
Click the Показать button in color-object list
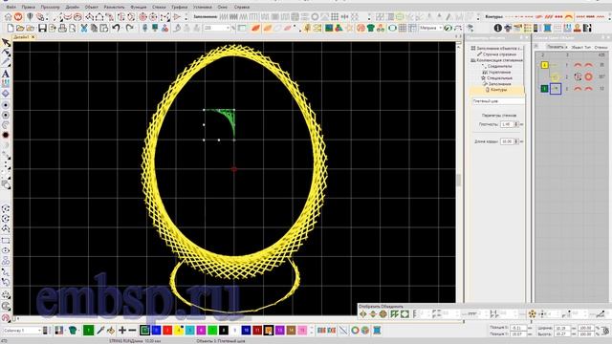tap(556, 47)
